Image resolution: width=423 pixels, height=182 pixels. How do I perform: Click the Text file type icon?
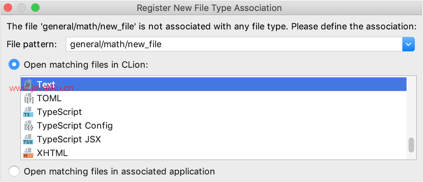coord(28,84)
